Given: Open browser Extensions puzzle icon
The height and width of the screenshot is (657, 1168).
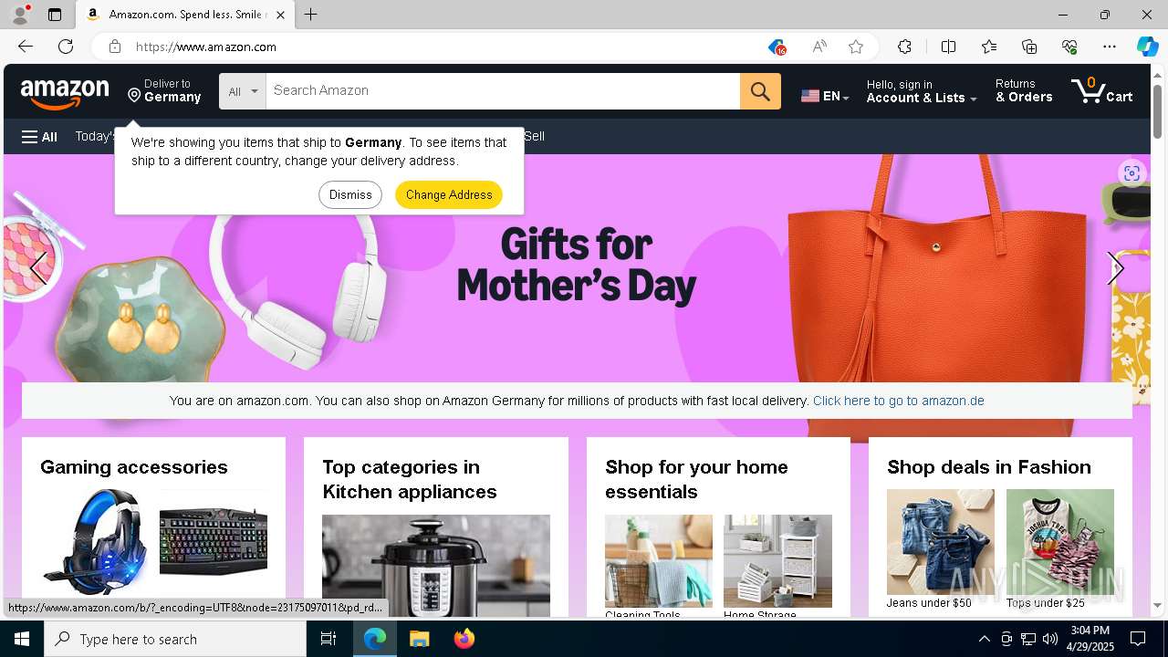Looking at the screenshot, I should point(904,47).
